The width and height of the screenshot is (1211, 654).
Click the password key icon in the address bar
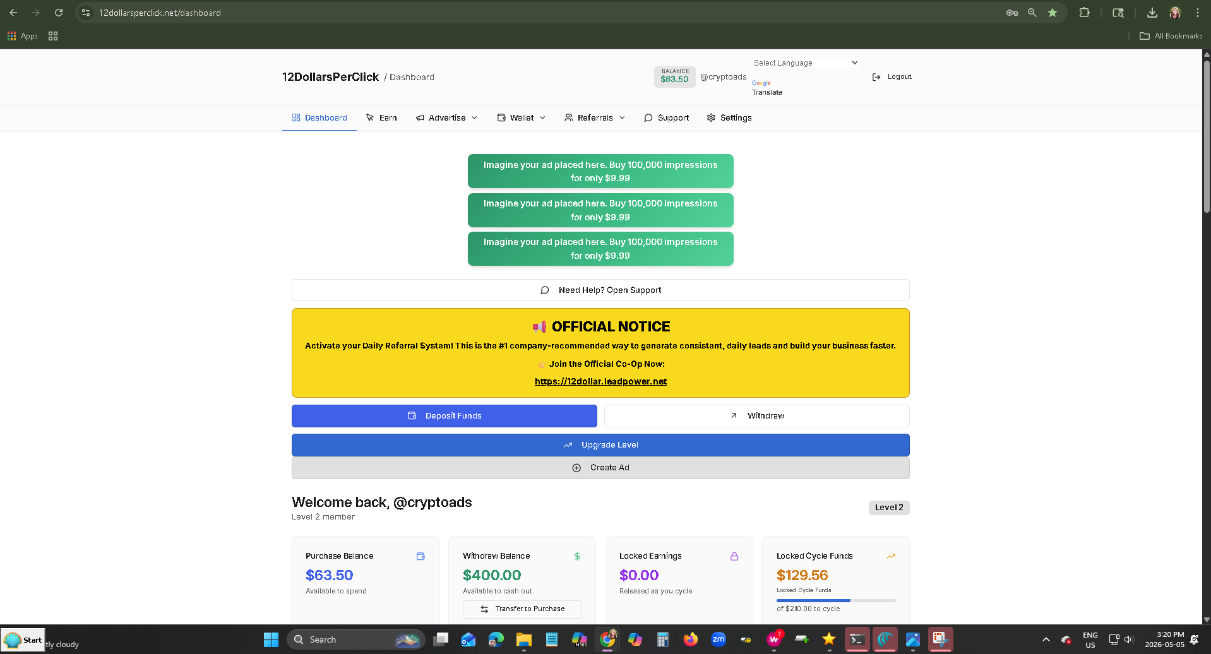pyautogui.click(x=1012, y=13)
